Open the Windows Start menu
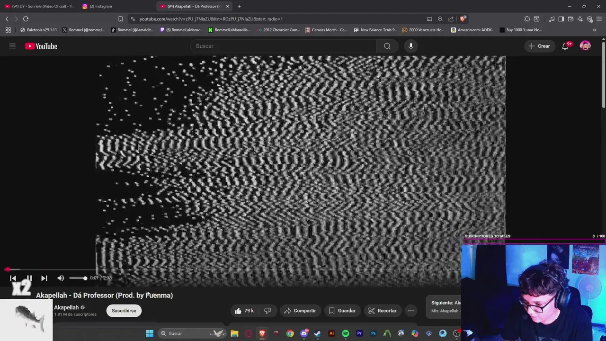This screenshot has height=341, width=606. pos(150,333)
